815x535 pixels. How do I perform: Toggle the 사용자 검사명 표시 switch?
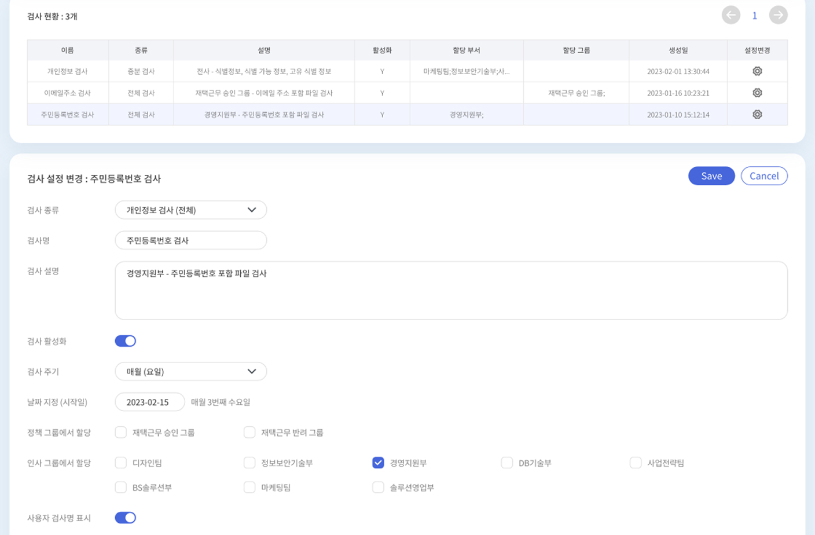coord(126,518)
